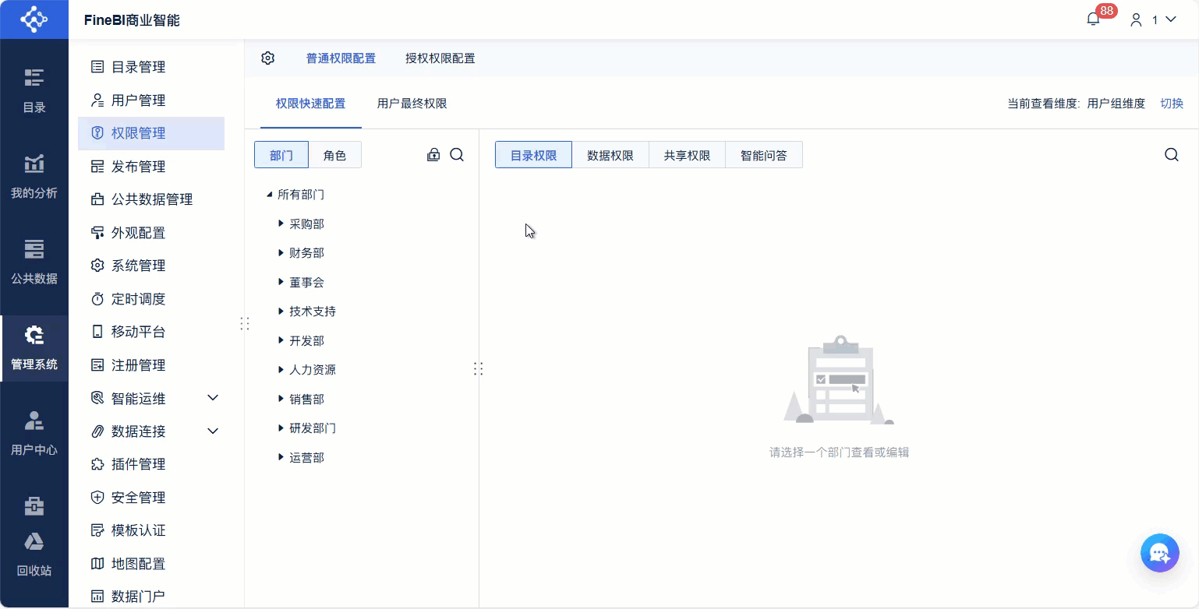Select 财务部 in the department tree
1199x609 pixels.
(x=306, y=253)
